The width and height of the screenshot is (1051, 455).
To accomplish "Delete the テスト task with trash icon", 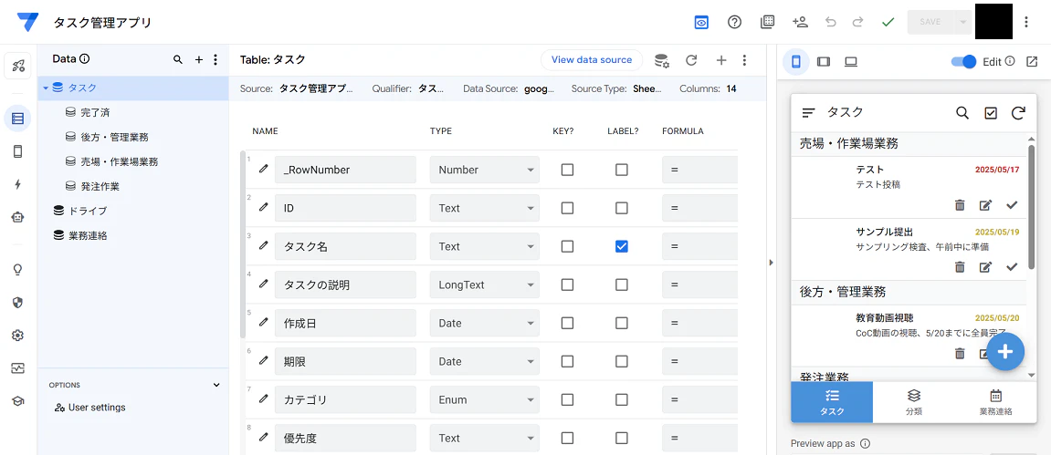I will pyautogui.click(x=960, y=205).
